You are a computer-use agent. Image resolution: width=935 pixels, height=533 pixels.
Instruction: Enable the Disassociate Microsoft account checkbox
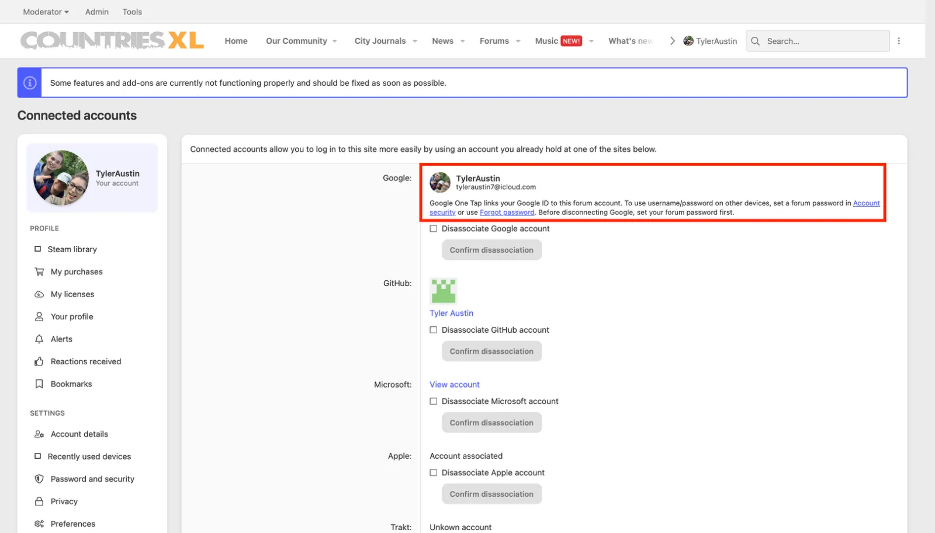434,401
